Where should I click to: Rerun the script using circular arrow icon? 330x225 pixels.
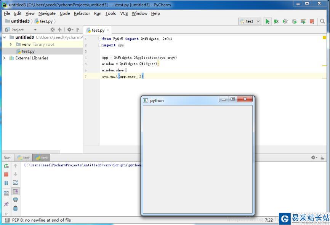click(x=5, y=166)
